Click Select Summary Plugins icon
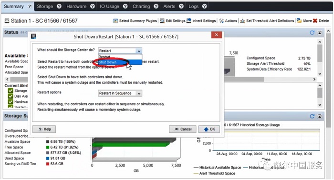The image size is (334, 180). pos(115,21)
